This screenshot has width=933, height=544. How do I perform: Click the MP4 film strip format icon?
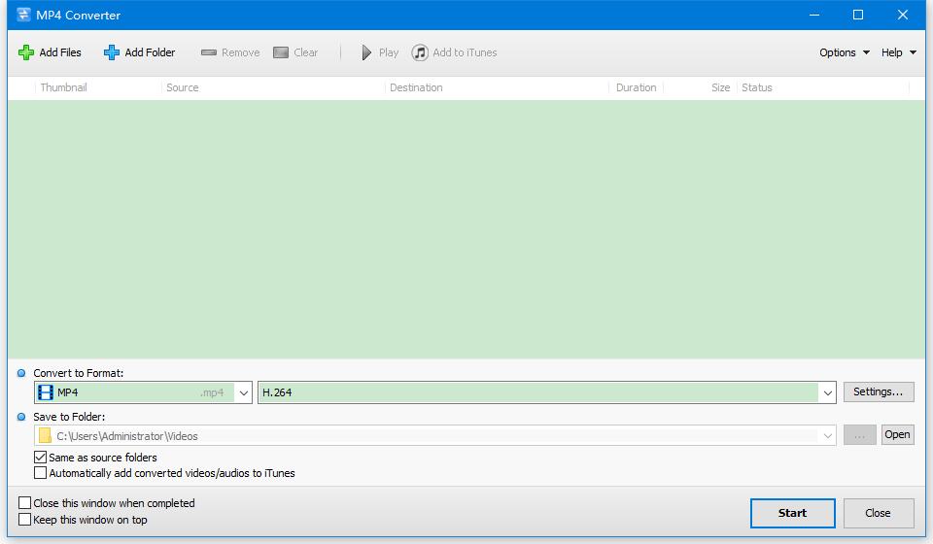tap(46, 392)
